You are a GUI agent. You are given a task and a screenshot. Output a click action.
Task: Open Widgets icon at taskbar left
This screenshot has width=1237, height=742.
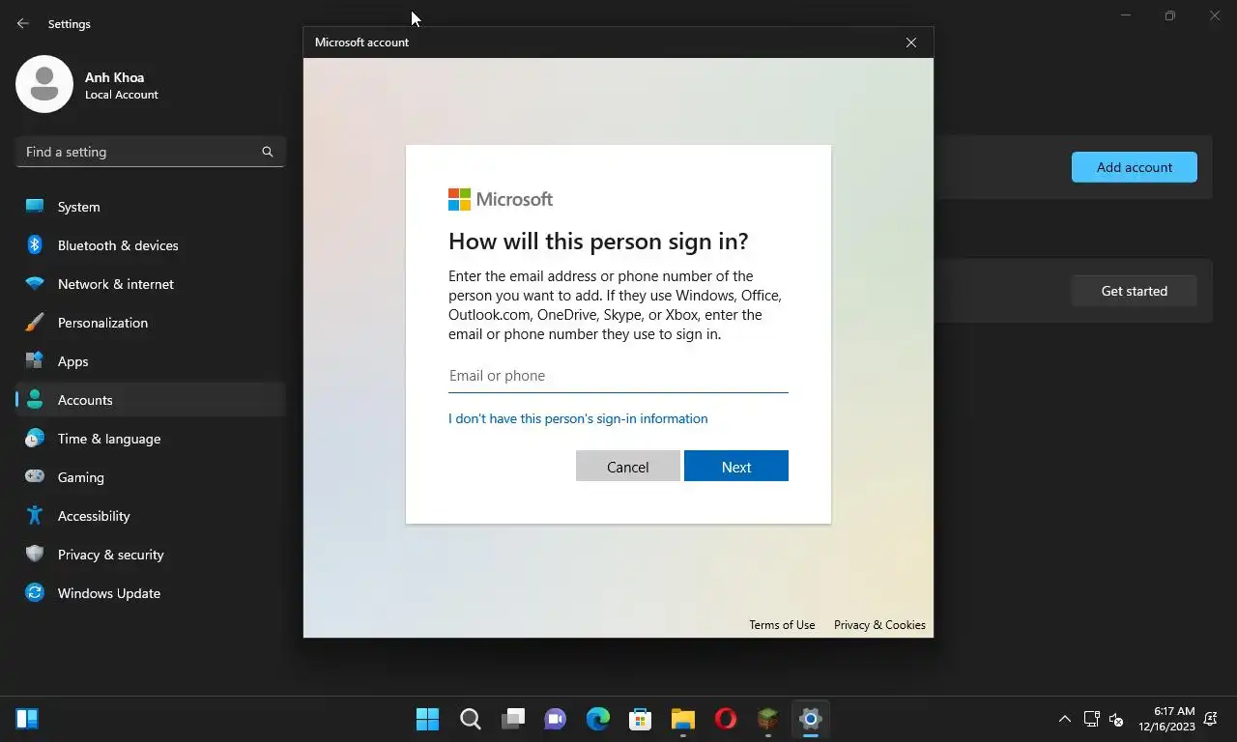(27, 719)
